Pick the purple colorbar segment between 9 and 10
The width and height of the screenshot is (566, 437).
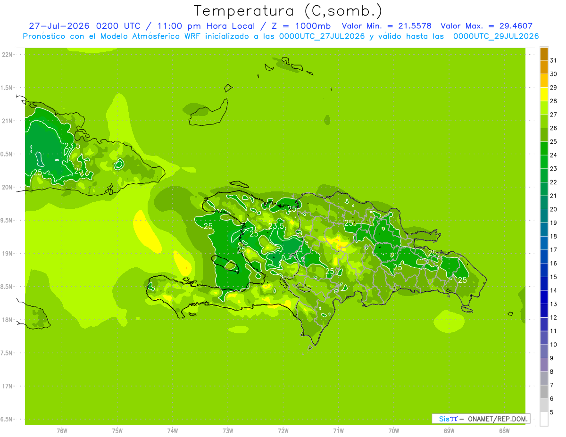coord(544,351)
